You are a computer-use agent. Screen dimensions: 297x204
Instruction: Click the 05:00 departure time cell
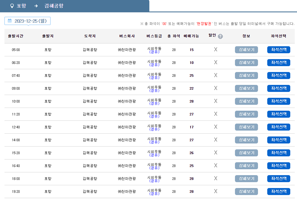[x=16, y=50]
